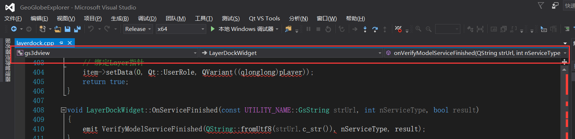Click the Undo arrow icon

click(x=91, y=29)
